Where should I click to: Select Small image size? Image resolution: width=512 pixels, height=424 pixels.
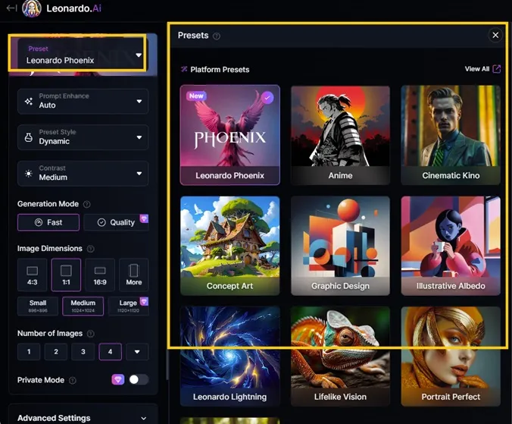coord(38,306)
